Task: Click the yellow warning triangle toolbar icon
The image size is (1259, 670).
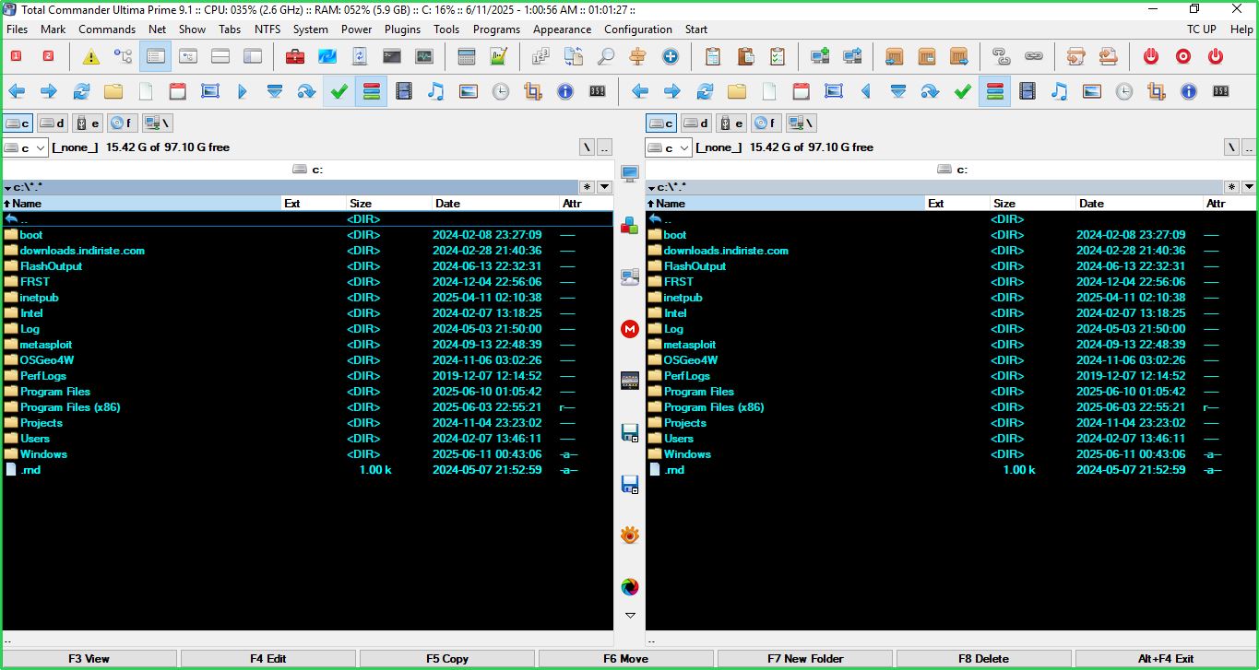Action: click(x=90, y=56)
